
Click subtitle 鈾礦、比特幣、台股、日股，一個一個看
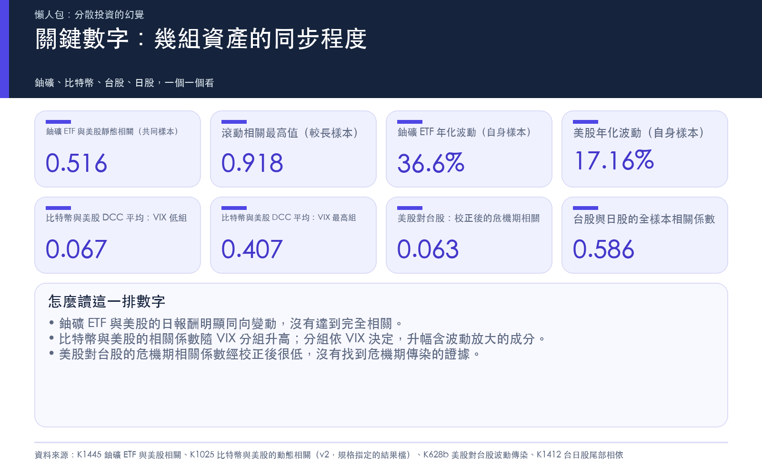click(x=124, y=83)
